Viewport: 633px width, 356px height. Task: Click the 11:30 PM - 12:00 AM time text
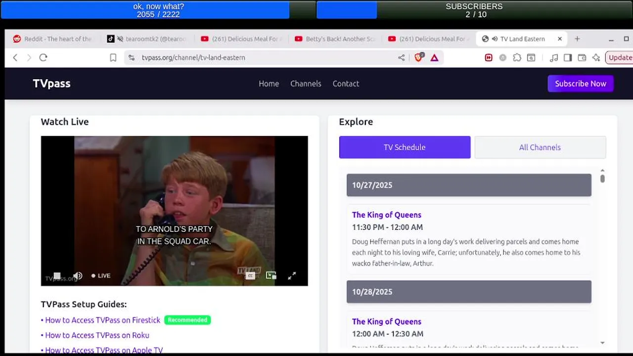click(x=387, y=227)
